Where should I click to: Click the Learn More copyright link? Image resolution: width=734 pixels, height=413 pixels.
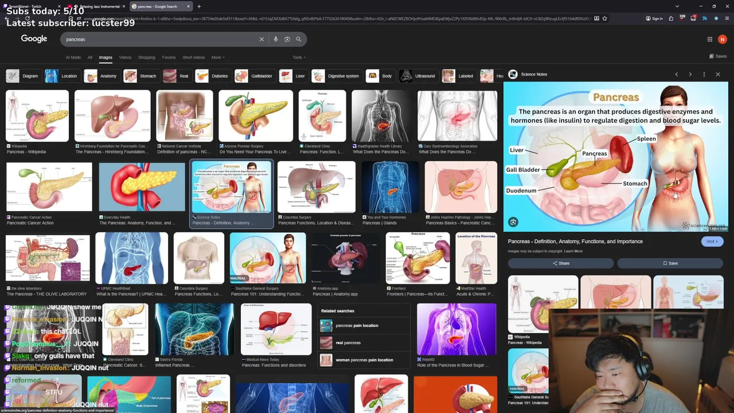573,251
